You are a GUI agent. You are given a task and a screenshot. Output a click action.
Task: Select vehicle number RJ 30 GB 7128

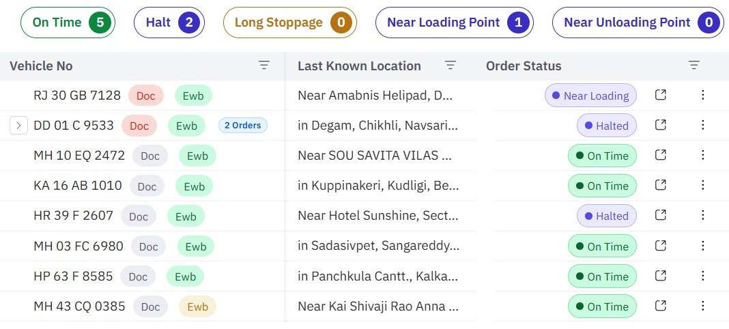(x=77, y=96)
